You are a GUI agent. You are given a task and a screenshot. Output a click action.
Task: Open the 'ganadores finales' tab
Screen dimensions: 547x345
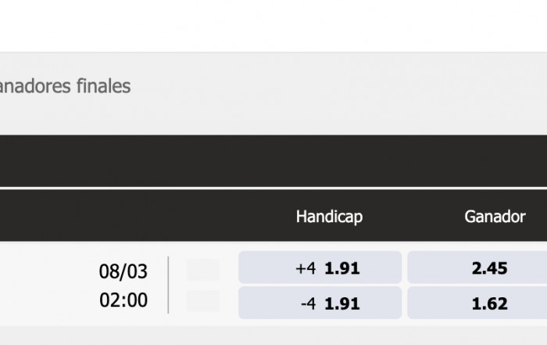(x=65, y=86)
